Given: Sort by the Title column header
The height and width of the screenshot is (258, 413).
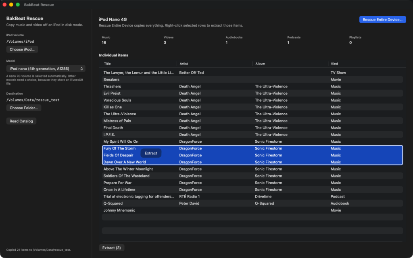Looking at the screenshot, I should pos(107,64).
